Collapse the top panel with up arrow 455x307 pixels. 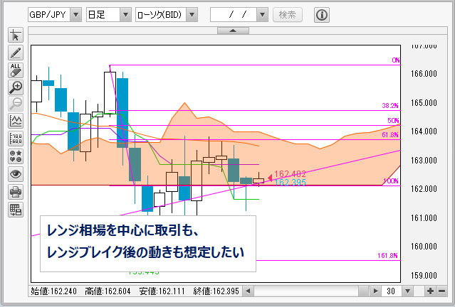click(x=233, y=31)
